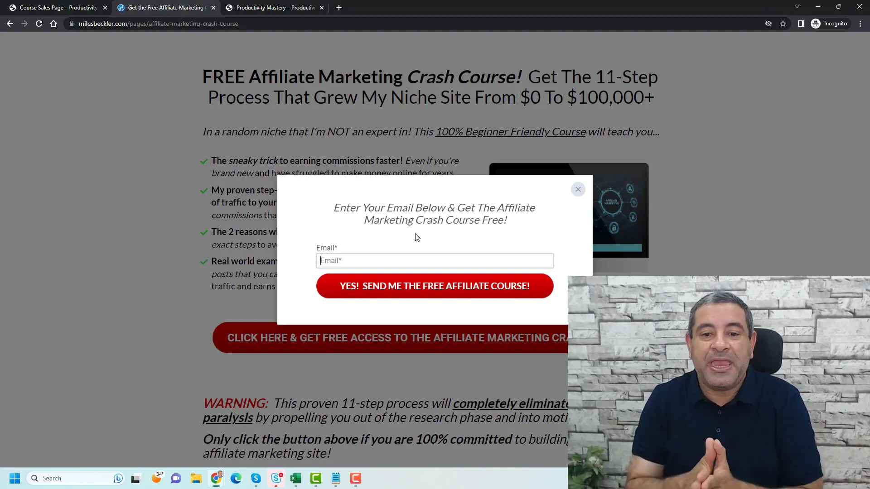Viewport: 870px width, 489px height.
Task: Click the bookmarks star icon in address bar
Action: 783,23
